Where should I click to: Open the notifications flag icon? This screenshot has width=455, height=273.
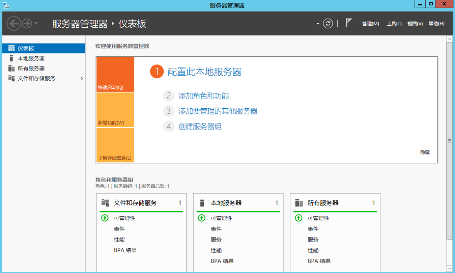coord(349,23)
